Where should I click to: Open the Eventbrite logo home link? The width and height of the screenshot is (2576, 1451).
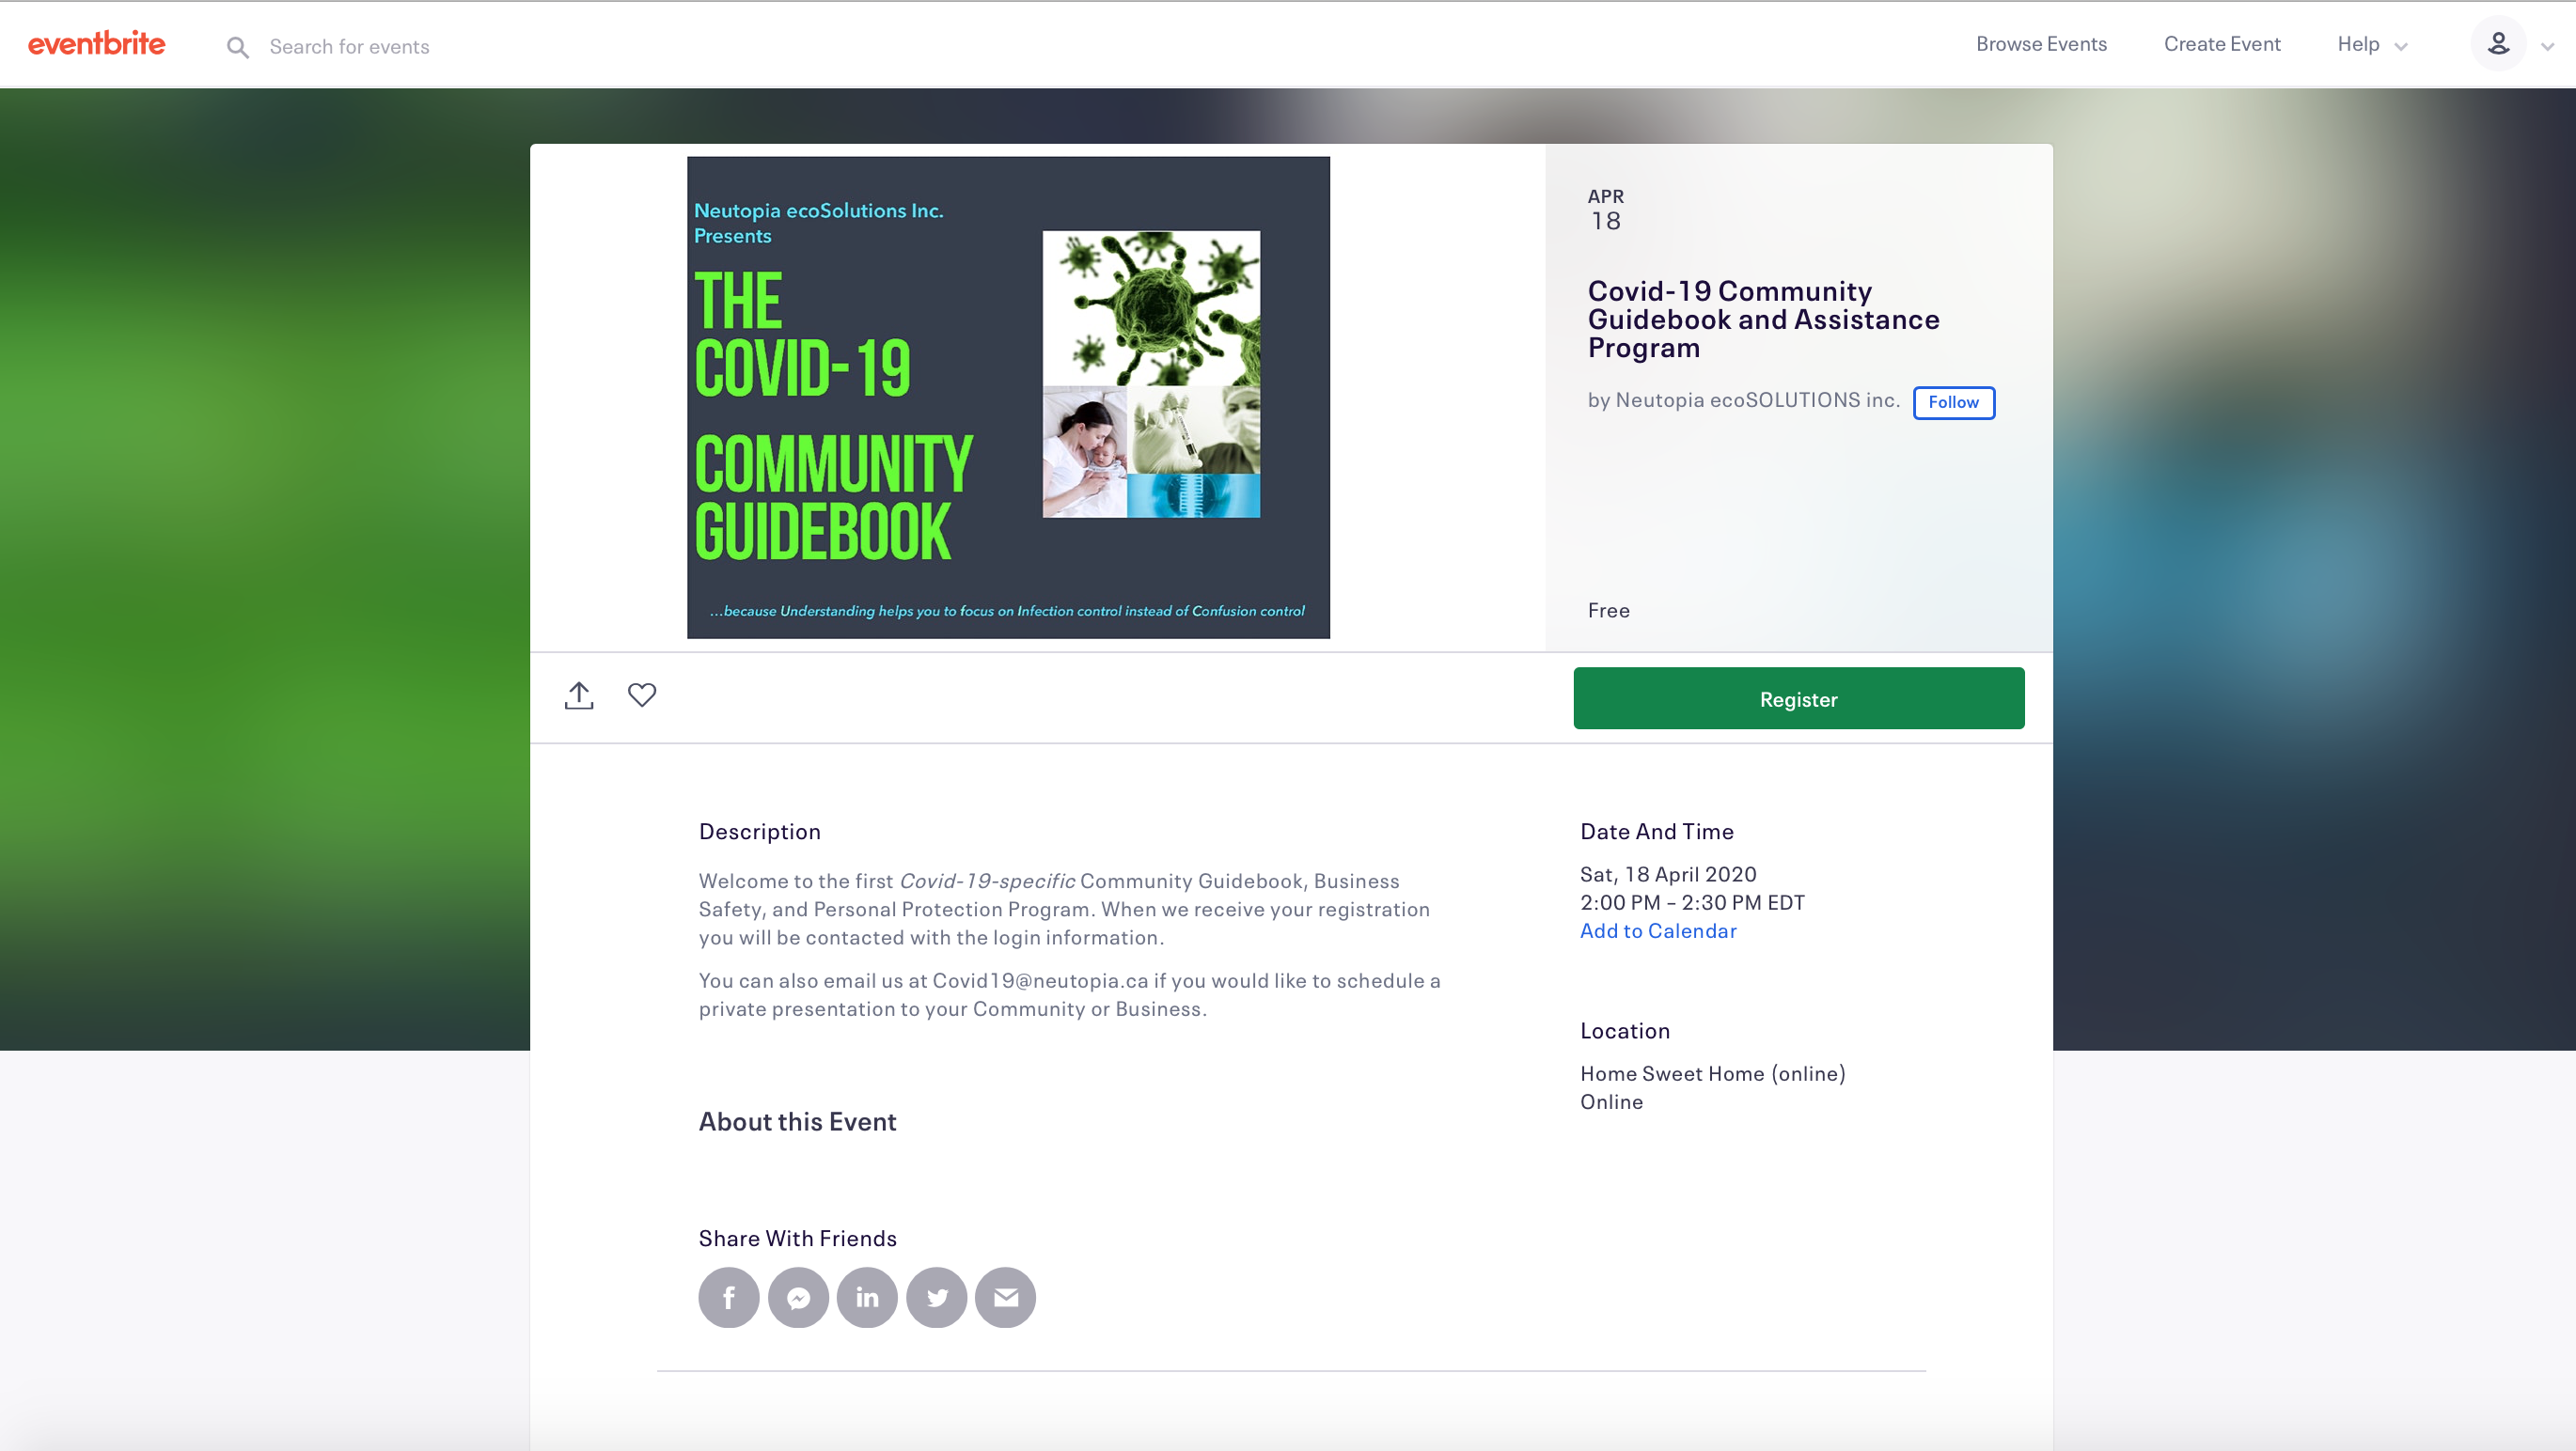(96, 44)
